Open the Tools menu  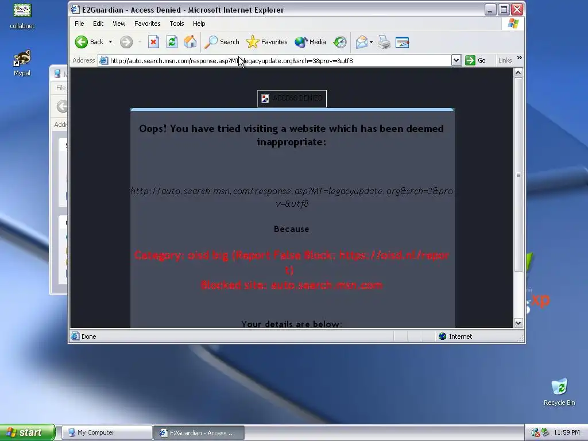(177, 24)
